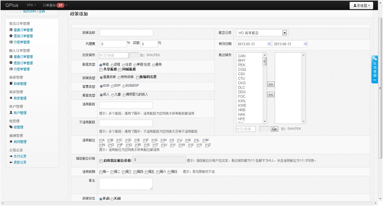This screenshot has width=383, height=206.
Task: Click calendar icon beside start date 2013-05-13
Action: pyautogui.click(x=269, y=44)
